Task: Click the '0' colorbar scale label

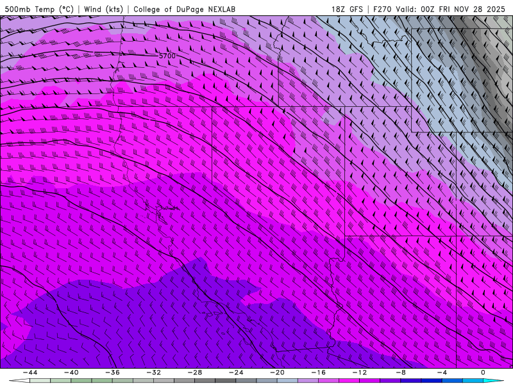Action: [x=484, y=372]
